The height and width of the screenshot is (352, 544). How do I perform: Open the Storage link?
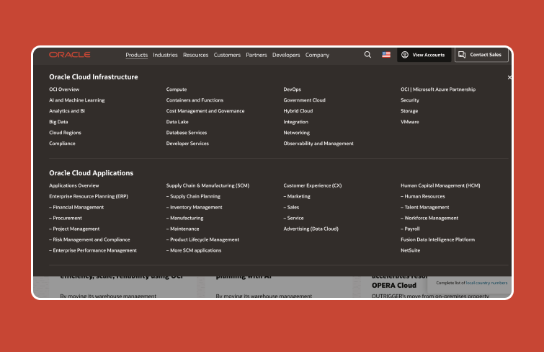(x=409, y=111)
